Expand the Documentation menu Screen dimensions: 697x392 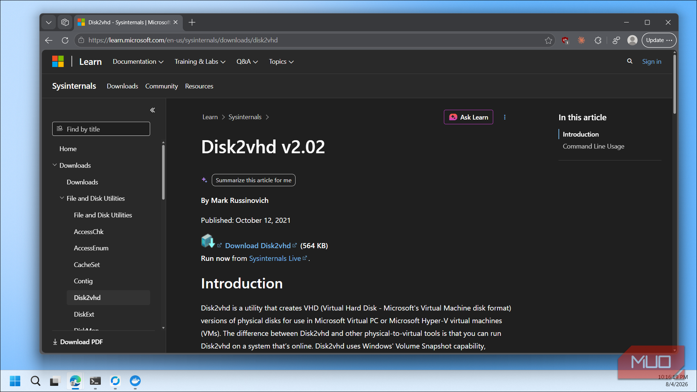click(138, 62)
